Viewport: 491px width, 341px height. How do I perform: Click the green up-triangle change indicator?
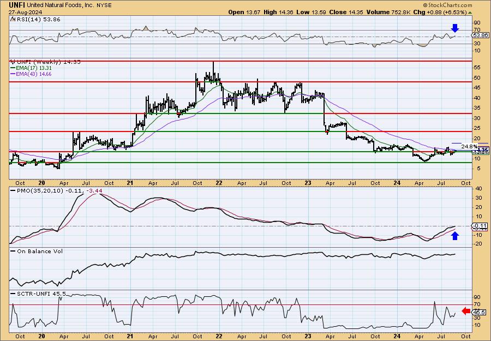click(x=470, y=12)
